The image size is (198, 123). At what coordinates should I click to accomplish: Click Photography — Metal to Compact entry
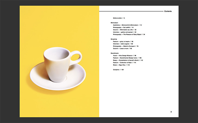pos(126,46)
